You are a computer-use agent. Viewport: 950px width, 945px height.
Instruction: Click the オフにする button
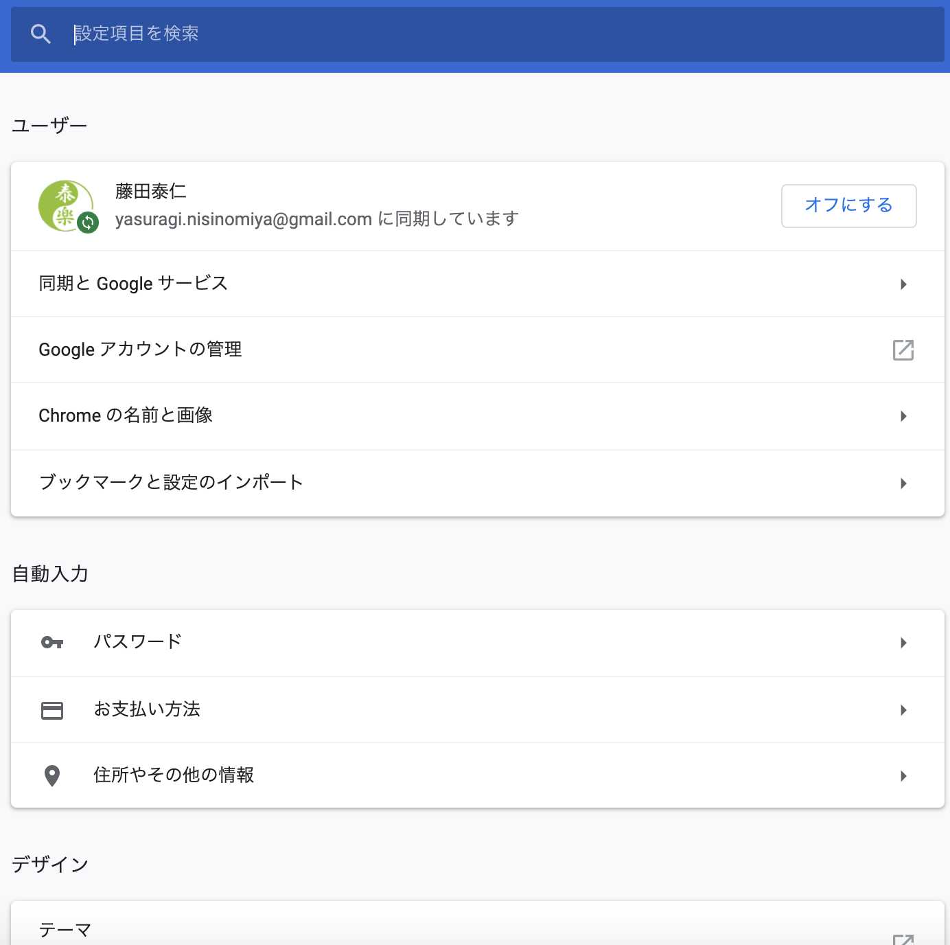pos(848,205)
